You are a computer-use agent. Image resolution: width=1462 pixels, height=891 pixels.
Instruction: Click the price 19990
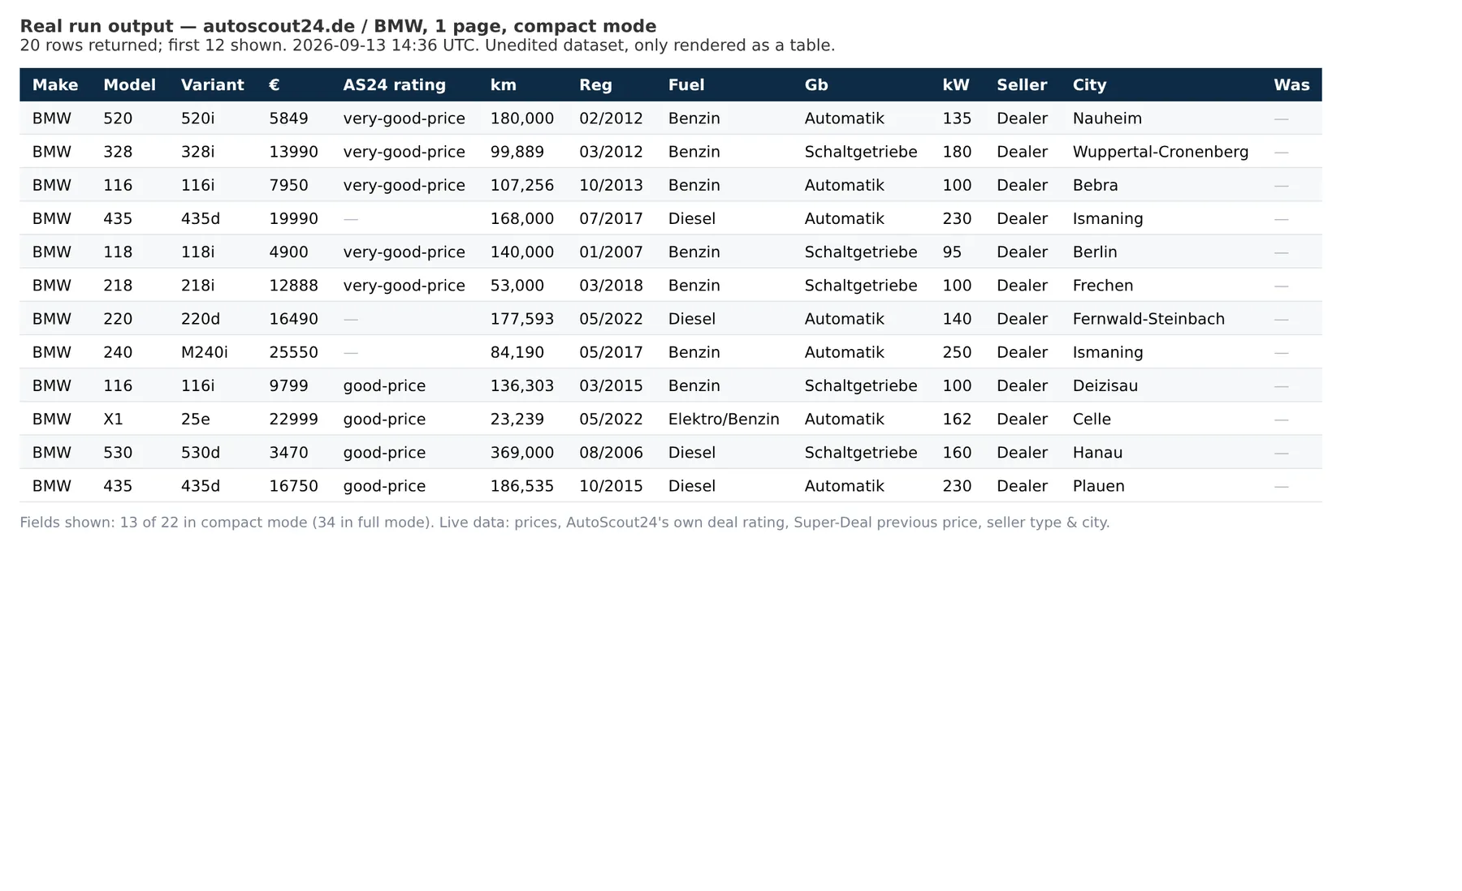coord(293,219)
